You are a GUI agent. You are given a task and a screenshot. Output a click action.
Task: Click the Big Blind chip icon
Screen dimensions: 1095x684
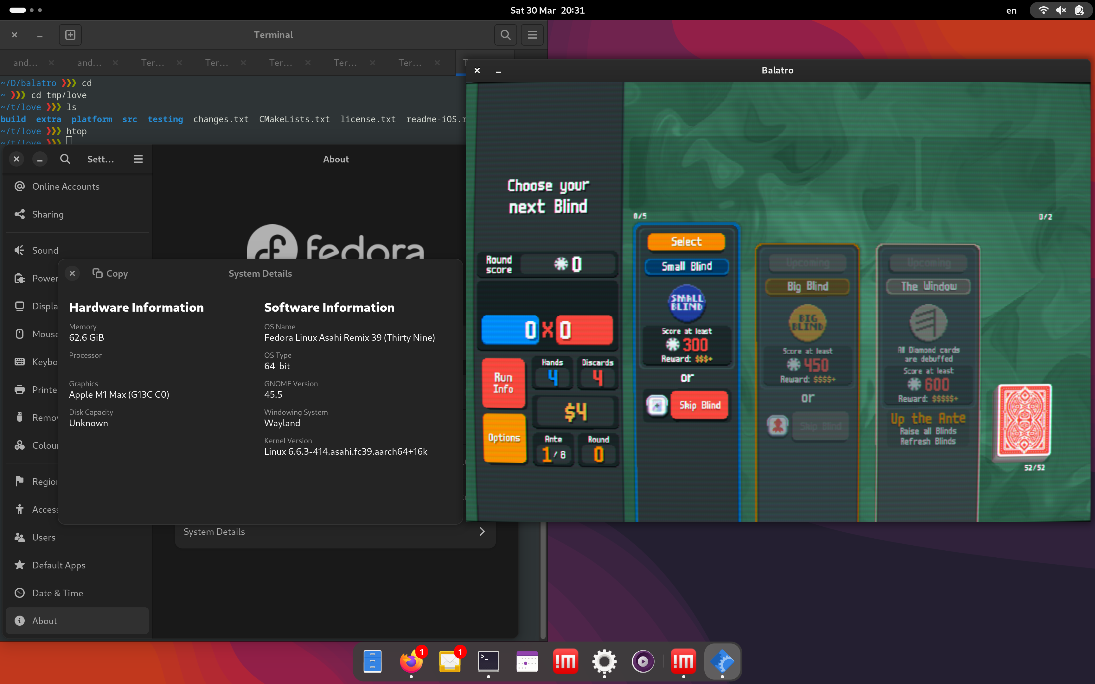(808, 323)
